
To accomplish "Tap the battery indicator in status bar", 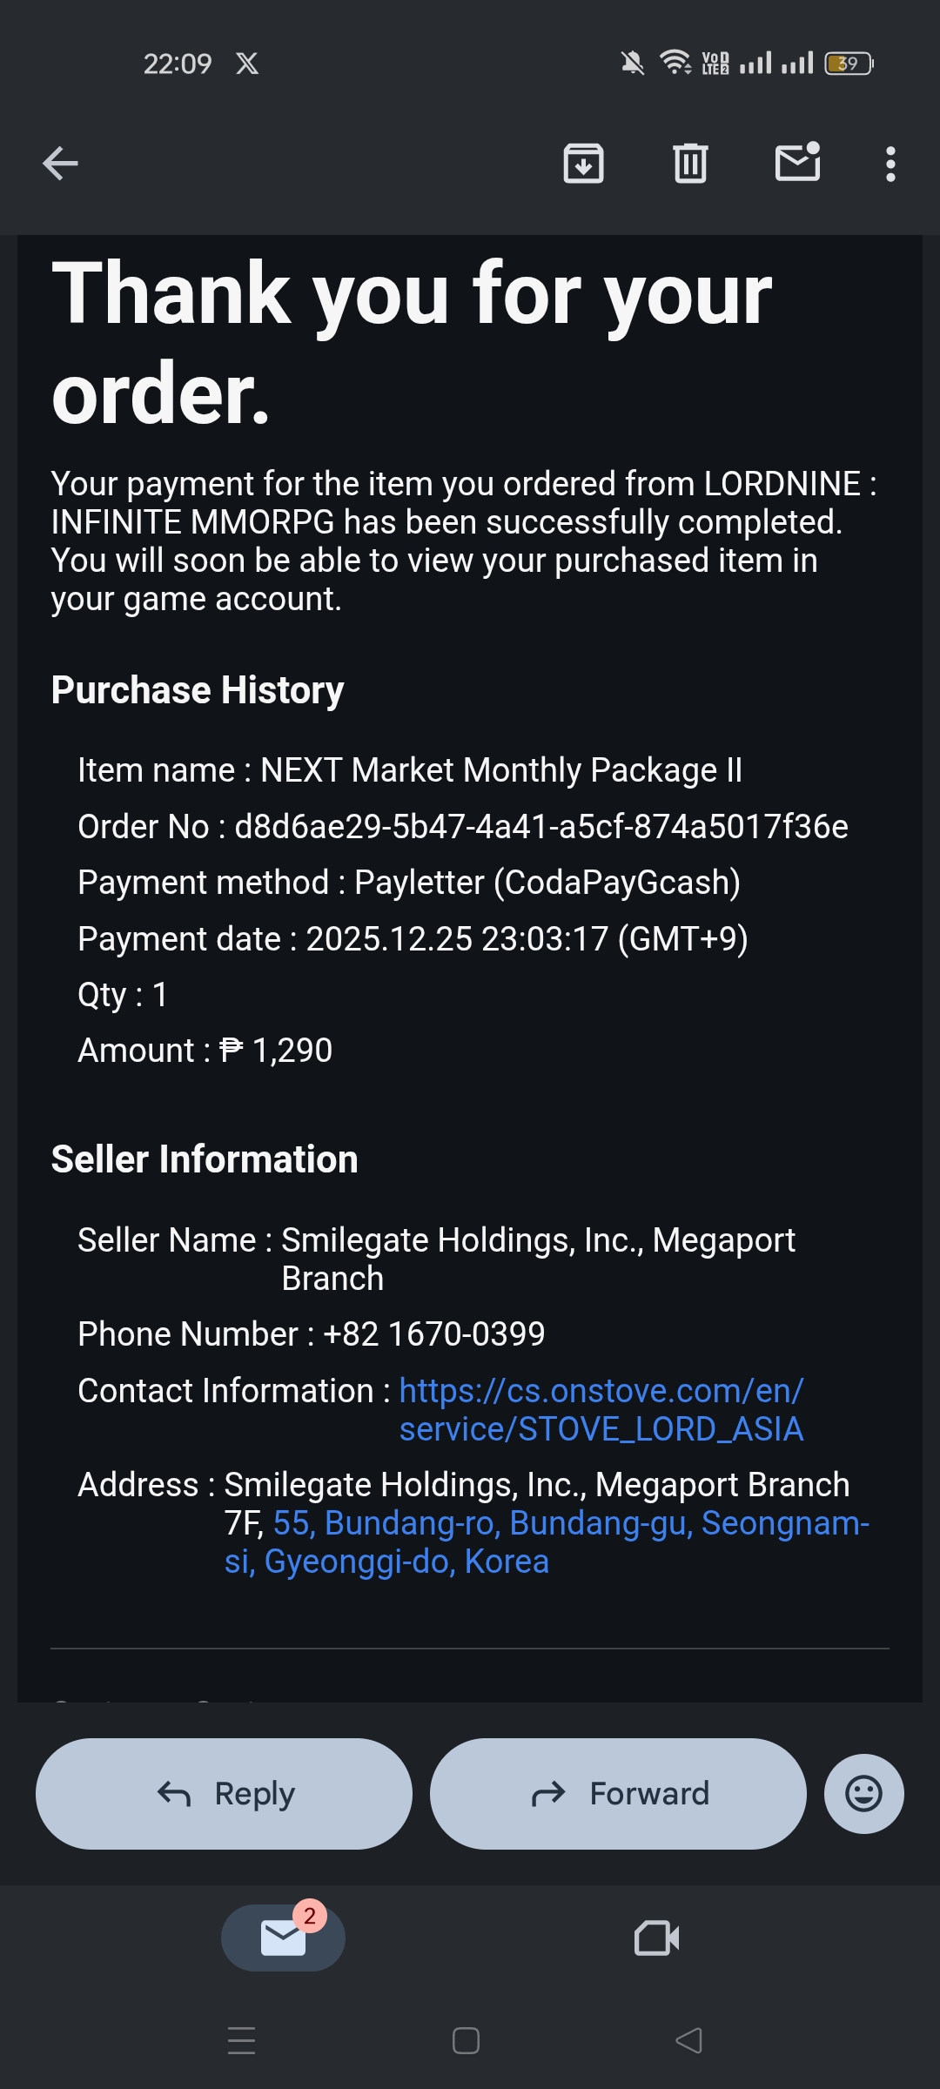I will (849, 64).
